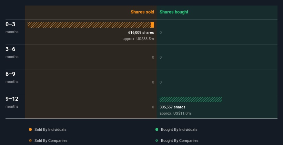Click the green Bought By Individuals legend dot

tap(157, 129)
